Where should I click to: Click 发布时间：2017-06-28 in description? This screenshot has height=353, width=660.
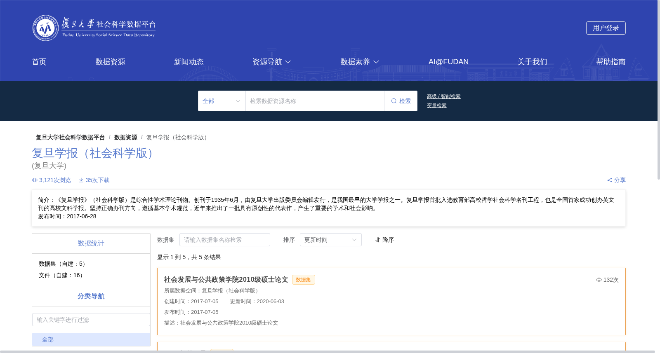(x=67, y=216)
